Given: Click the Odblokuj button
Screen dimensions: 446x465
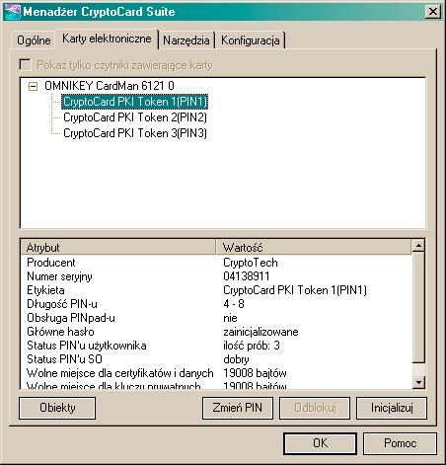Looking at the screenshot, I should [315, 408].
